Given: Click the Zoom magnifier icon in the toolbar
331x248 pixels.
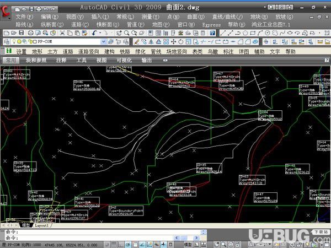Looking at the screenshot, I should [x=127, y=33].
